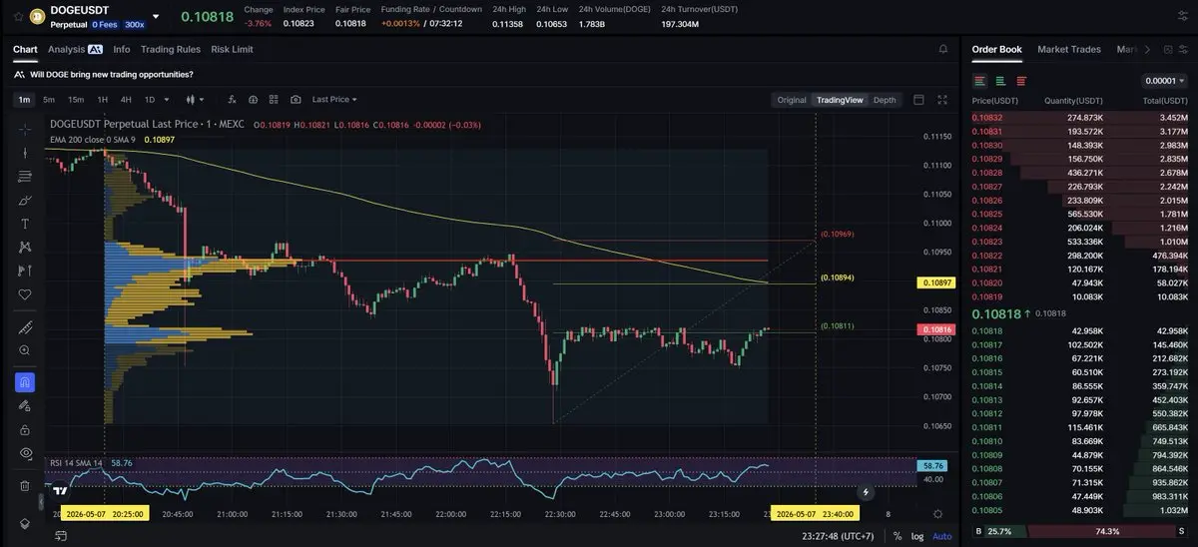Expand the DOGEUSDT pair selector arrow
Viewport: 1198px width, 547px height.
click(x=155, y=16)
